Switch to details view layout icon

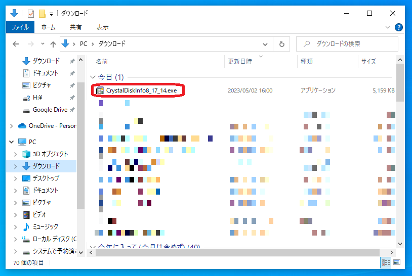(x=386, y=262)
